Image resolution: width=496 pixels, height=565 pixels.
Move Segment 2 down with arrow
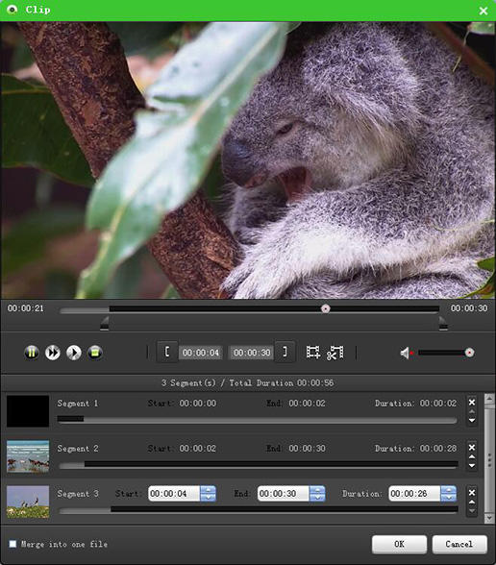point(471,465)
